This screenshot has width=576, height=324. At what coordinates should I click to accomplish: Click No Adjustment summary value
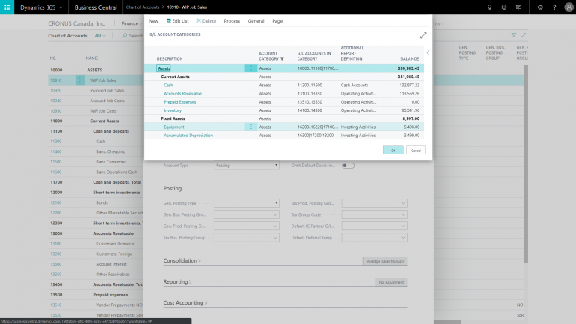point(391,282)
